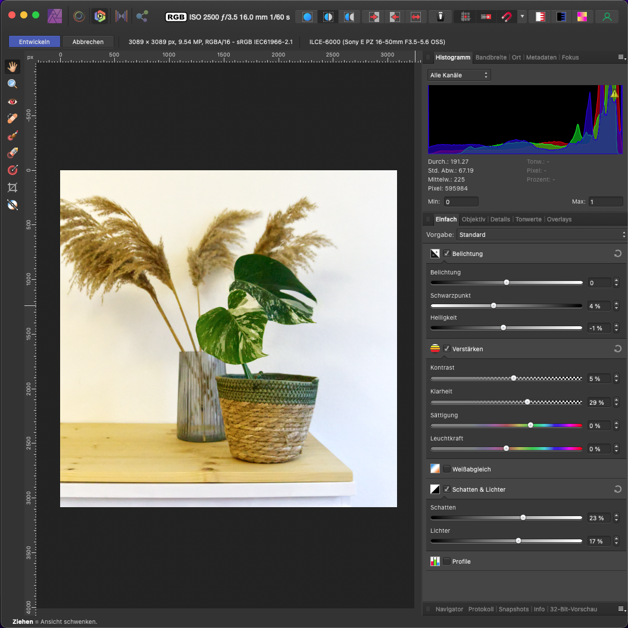Select the Blemish Removal tool
This screenshot has height=628, width=628.
(13, 118)
